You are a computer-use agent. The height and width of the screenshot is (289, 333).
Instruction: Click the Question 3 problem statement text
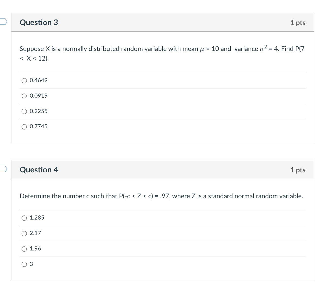point(162,53)
